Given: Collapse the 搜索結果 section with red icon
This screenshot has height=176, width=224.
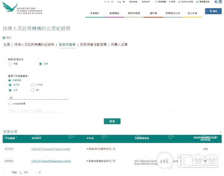Looking at the screenshot, I should coord(221,132).
